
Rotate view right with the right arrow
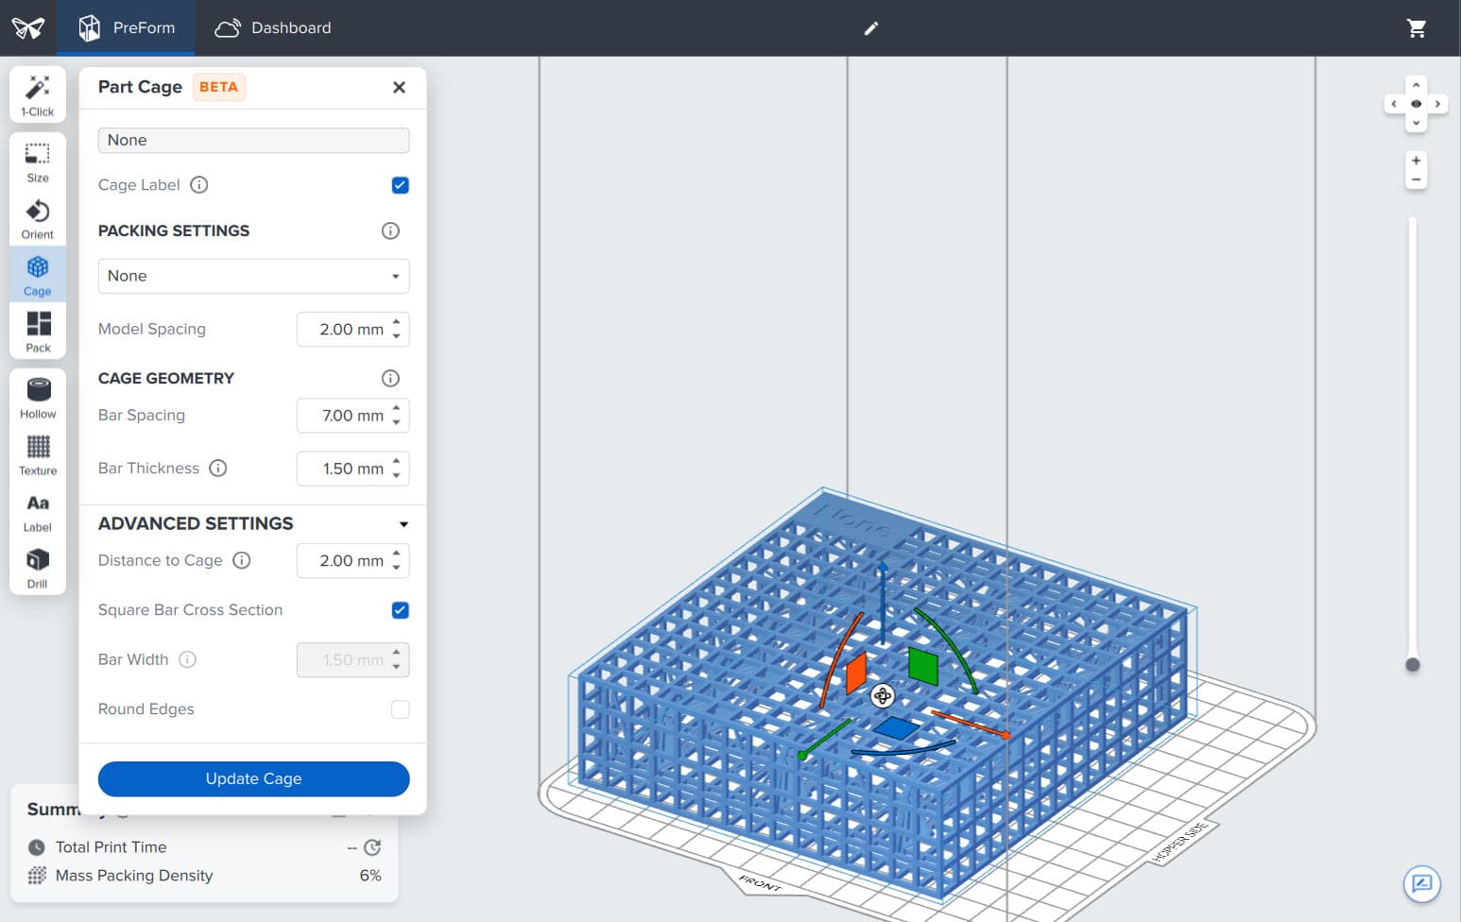pos(1437,104)
